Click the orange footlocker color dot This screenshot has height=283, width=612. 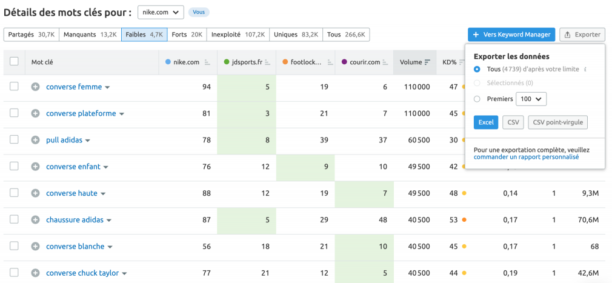[x=285, y=62]
